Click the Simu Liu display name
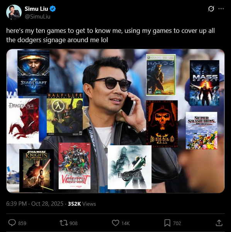231x232 pixels. point(36,9)
